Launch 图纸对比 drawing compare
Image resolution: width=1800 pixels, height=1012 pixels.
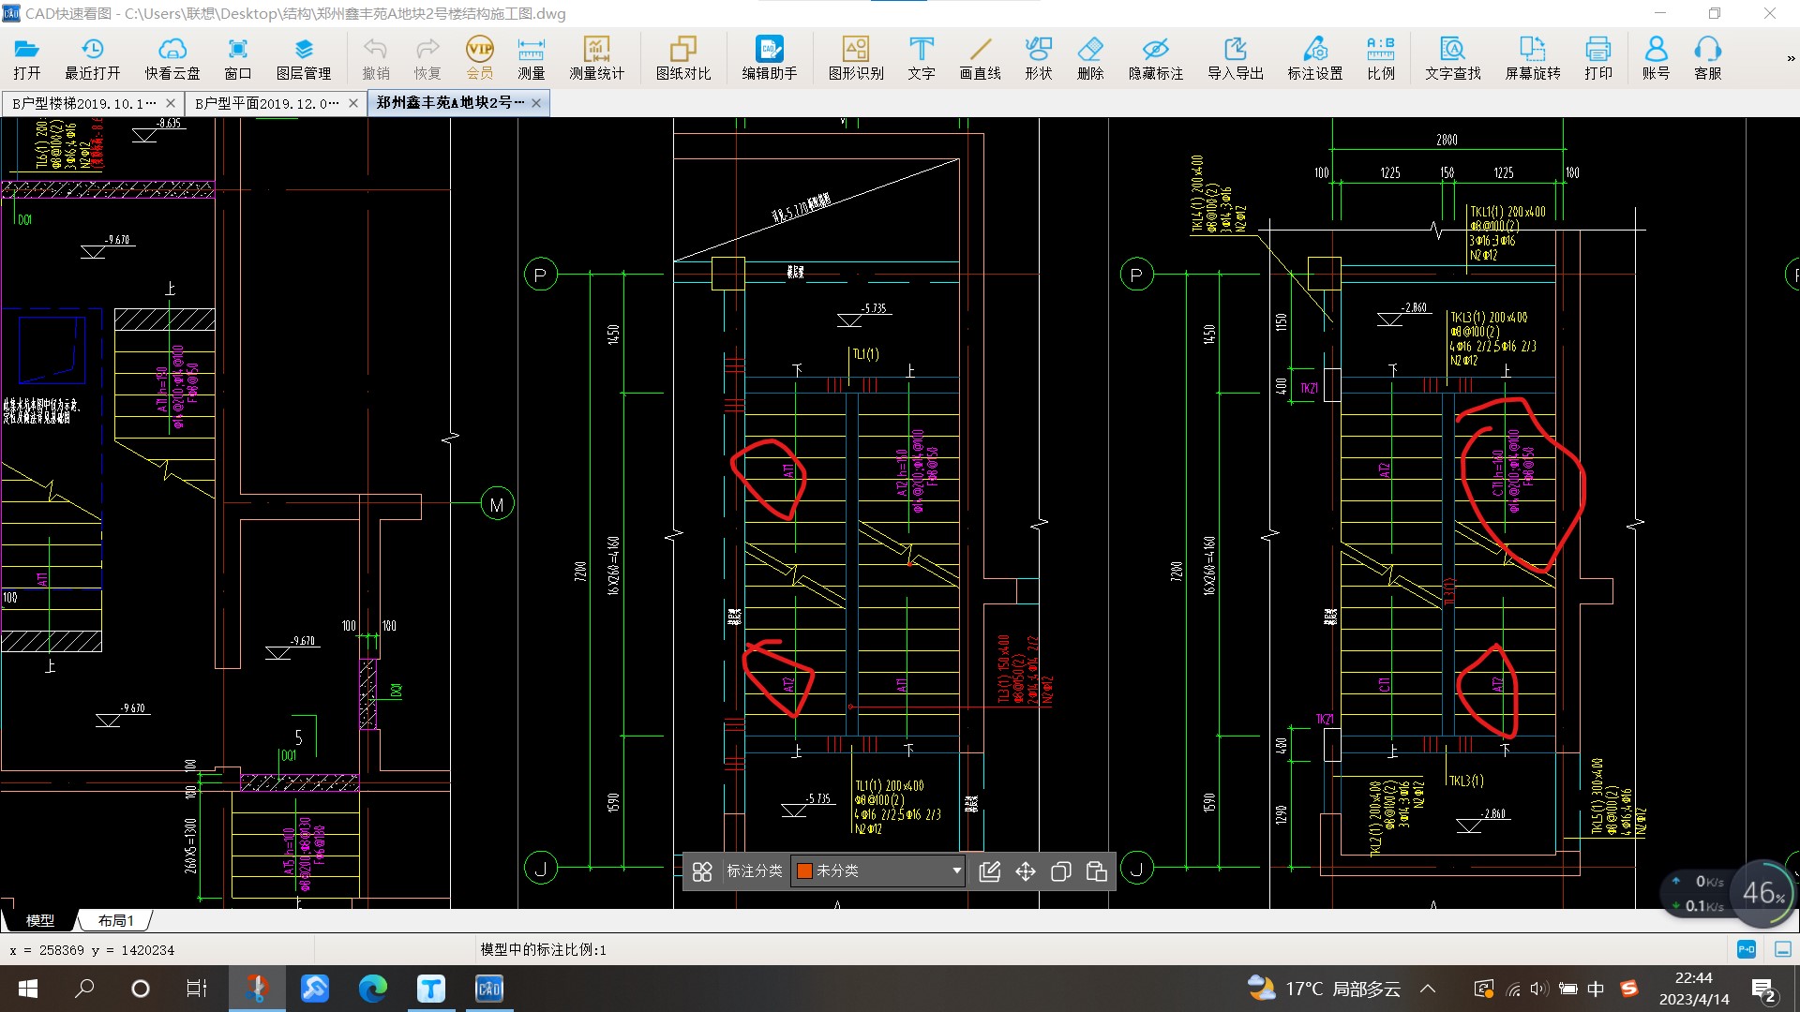coord(683,59)
